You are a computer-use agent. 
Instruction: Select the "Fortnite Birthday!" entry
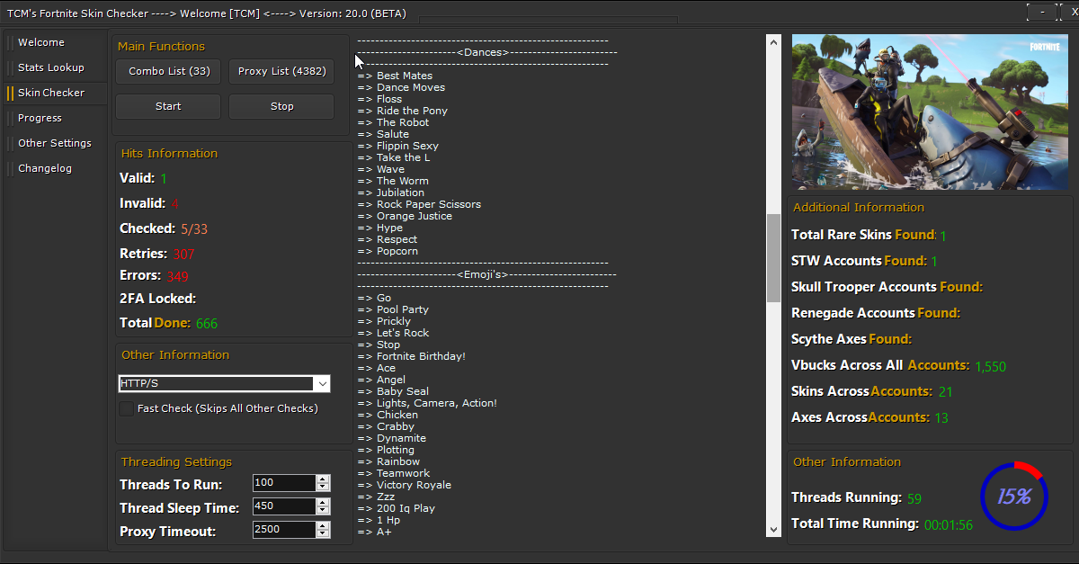tap(412, 356)
